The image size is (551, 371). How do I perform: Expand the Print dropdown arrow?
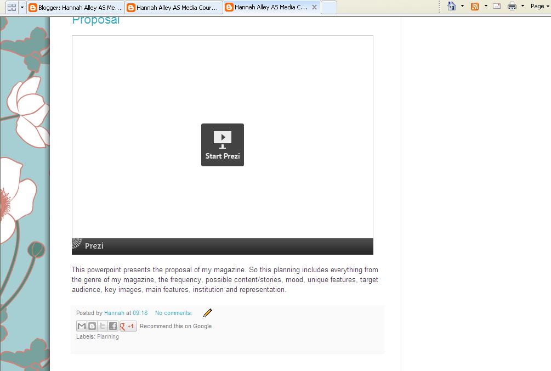click(522, 6)
